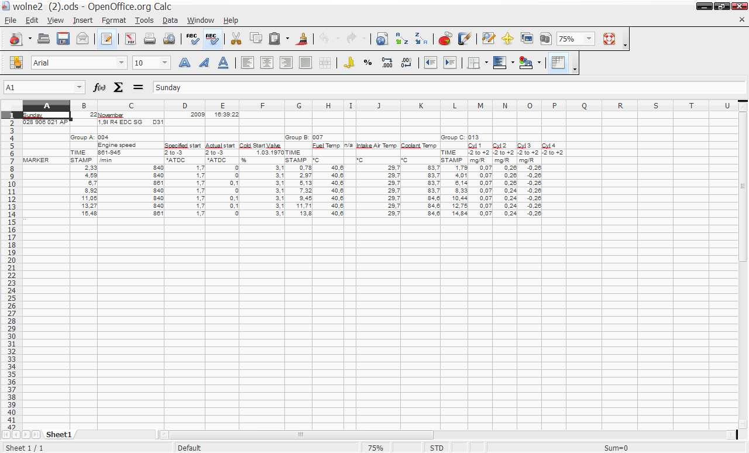Click the New spreadsheet document icon

click(x=15, y=39)
